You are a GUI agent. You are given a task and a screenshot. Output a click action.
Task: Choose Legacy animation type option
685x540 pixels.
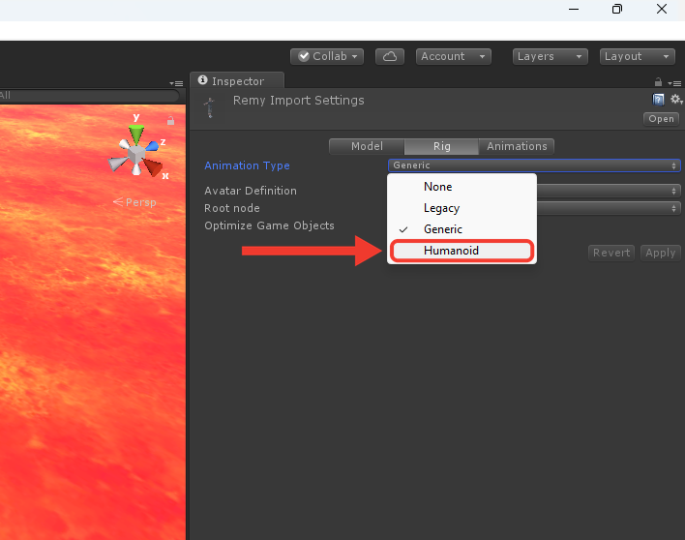point(462,208)
